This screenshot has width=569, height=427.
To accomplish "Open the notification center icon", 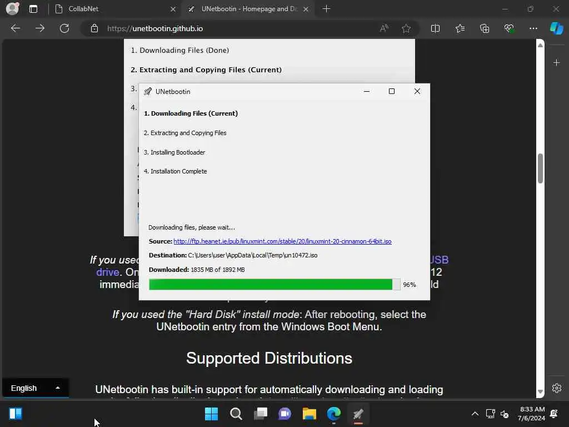I will click(554, 414).
